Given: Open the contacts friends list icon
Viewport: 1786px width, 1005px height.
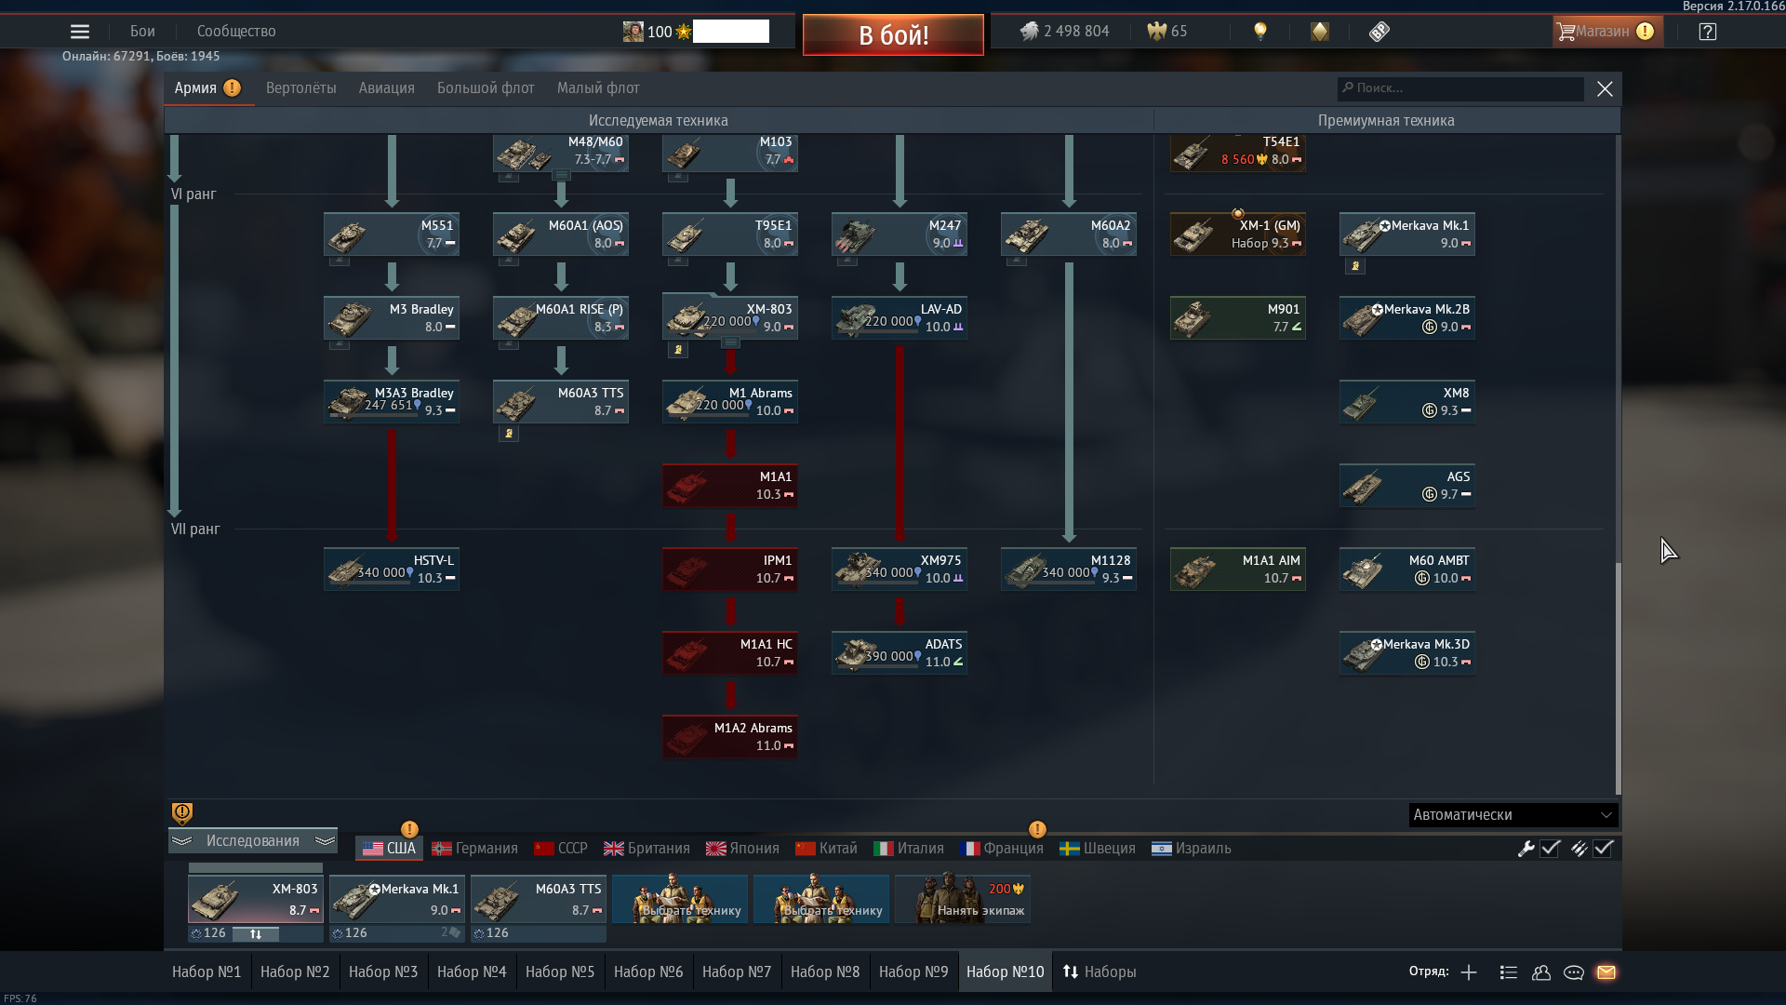Looking at the screenshot, I should pos(1541,972).
